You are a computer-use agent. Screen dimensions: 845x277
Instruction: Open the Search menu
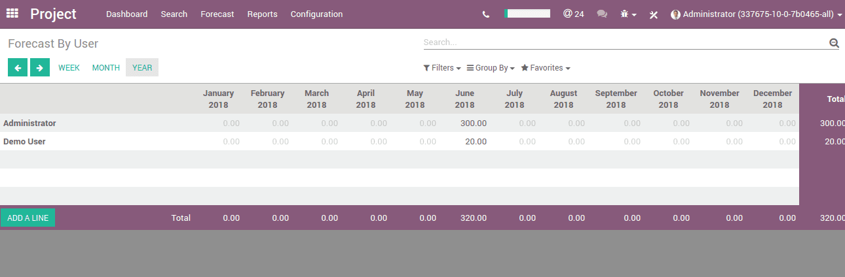pos(174,14)
